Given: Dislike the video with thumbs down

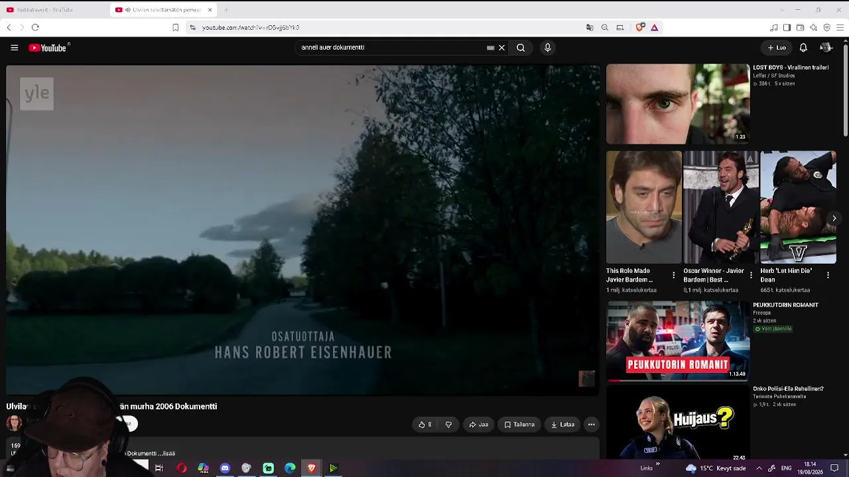Looking at the screenshot, I should [x=448, y=425].
